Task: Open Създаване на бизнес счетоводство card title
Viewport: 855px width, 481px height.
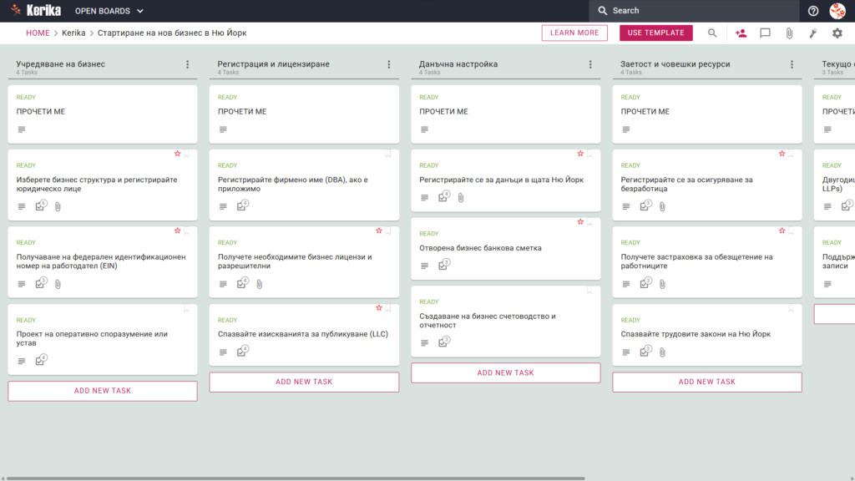Action: click(488, 321)
